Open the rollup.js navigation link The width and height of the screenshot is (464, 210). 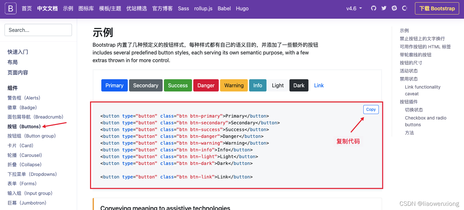[x=203, y=8]
